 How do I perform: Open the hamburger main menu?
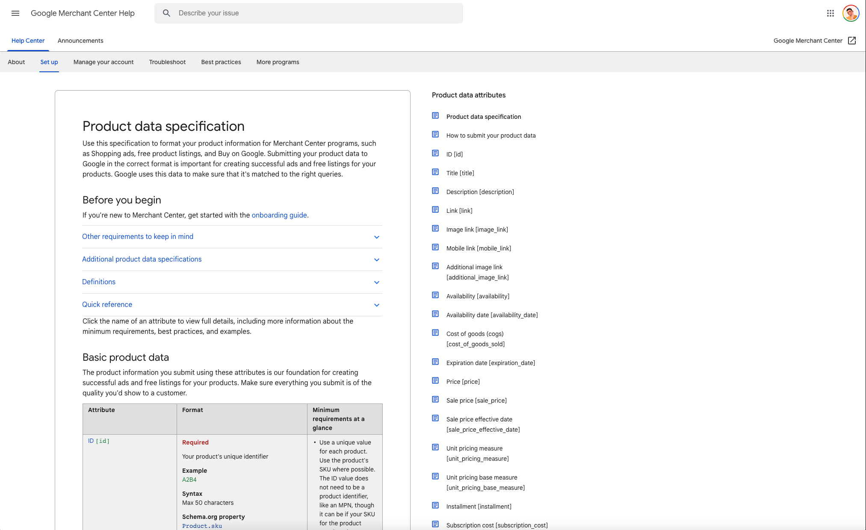point(15,13)
